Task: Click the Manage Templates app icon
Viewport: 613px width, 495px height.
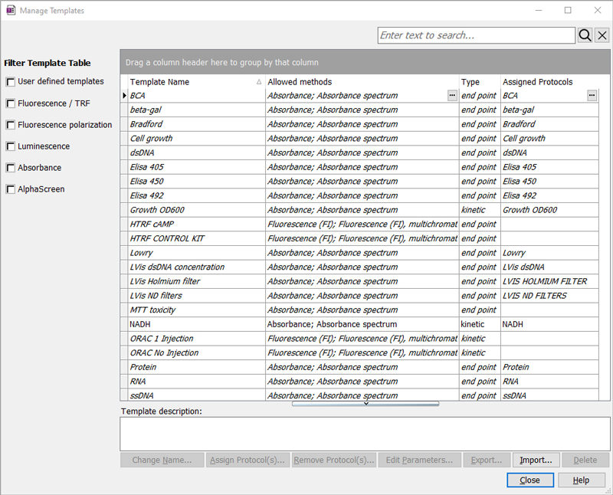Action: click(x=11, y=10)
